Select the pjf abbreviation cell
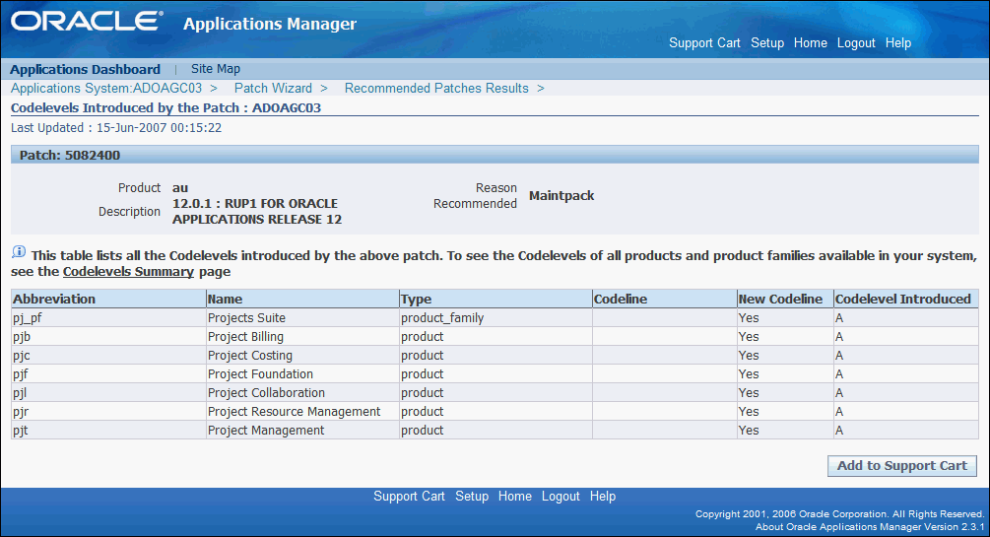This screenshot has height=537, width=990. coord(108,374)
